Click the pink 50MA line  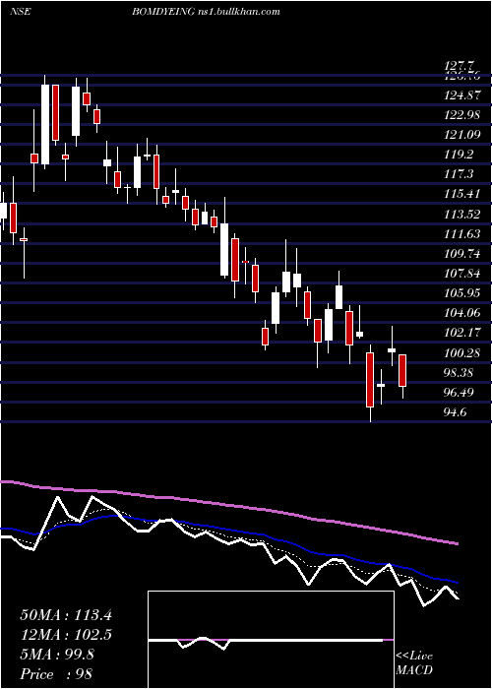pyautogui.click(x=228, y=506)
